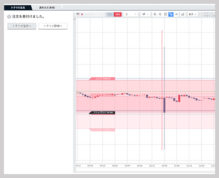Open the 表示 display dropdown
Image resolution: width=219 pixels, height=178 pixels.
point(193,14)
